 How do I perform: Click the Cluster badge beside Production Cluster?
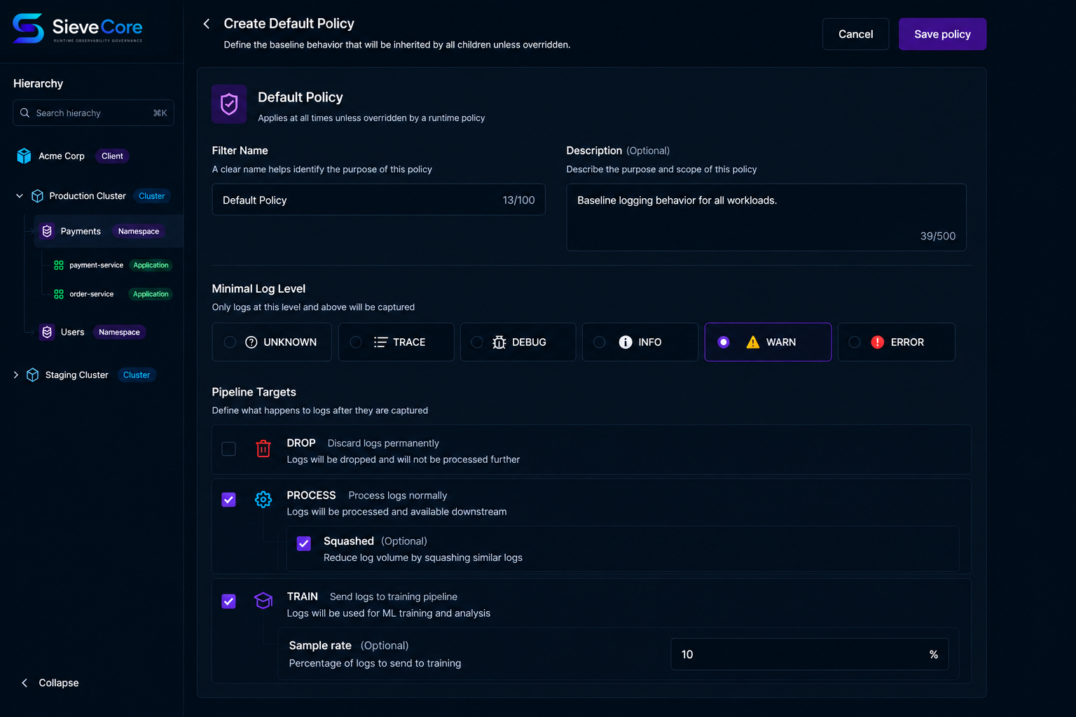point(151,196)
